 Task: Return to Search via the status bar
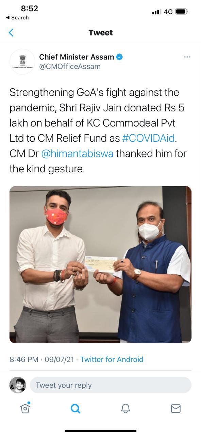17,18
